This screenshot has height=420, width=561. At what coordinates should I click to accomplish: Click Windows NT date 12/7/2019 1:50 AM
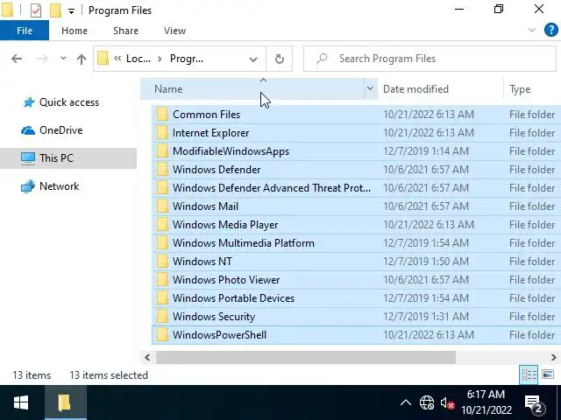pos(426,262)
